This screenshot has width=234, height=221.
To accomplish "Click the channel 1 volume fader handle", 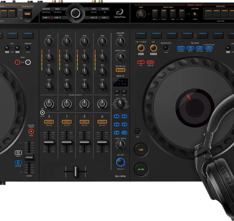I will (67, 142).
